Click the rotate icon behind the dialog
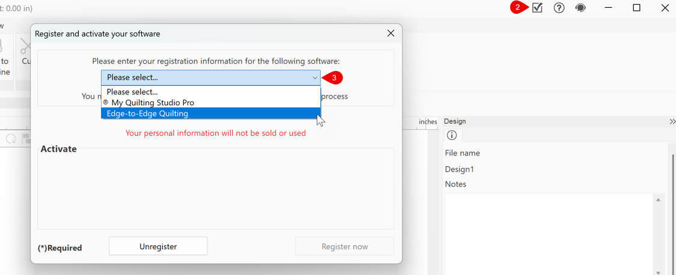The width and height of the screenshot is (676, 275). [11, 139]
